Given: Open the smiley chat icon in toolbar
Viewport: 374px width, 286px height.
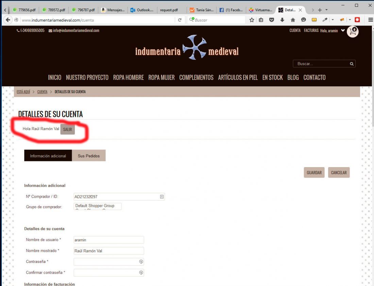Looking at the screenshot, I should 303,20.
